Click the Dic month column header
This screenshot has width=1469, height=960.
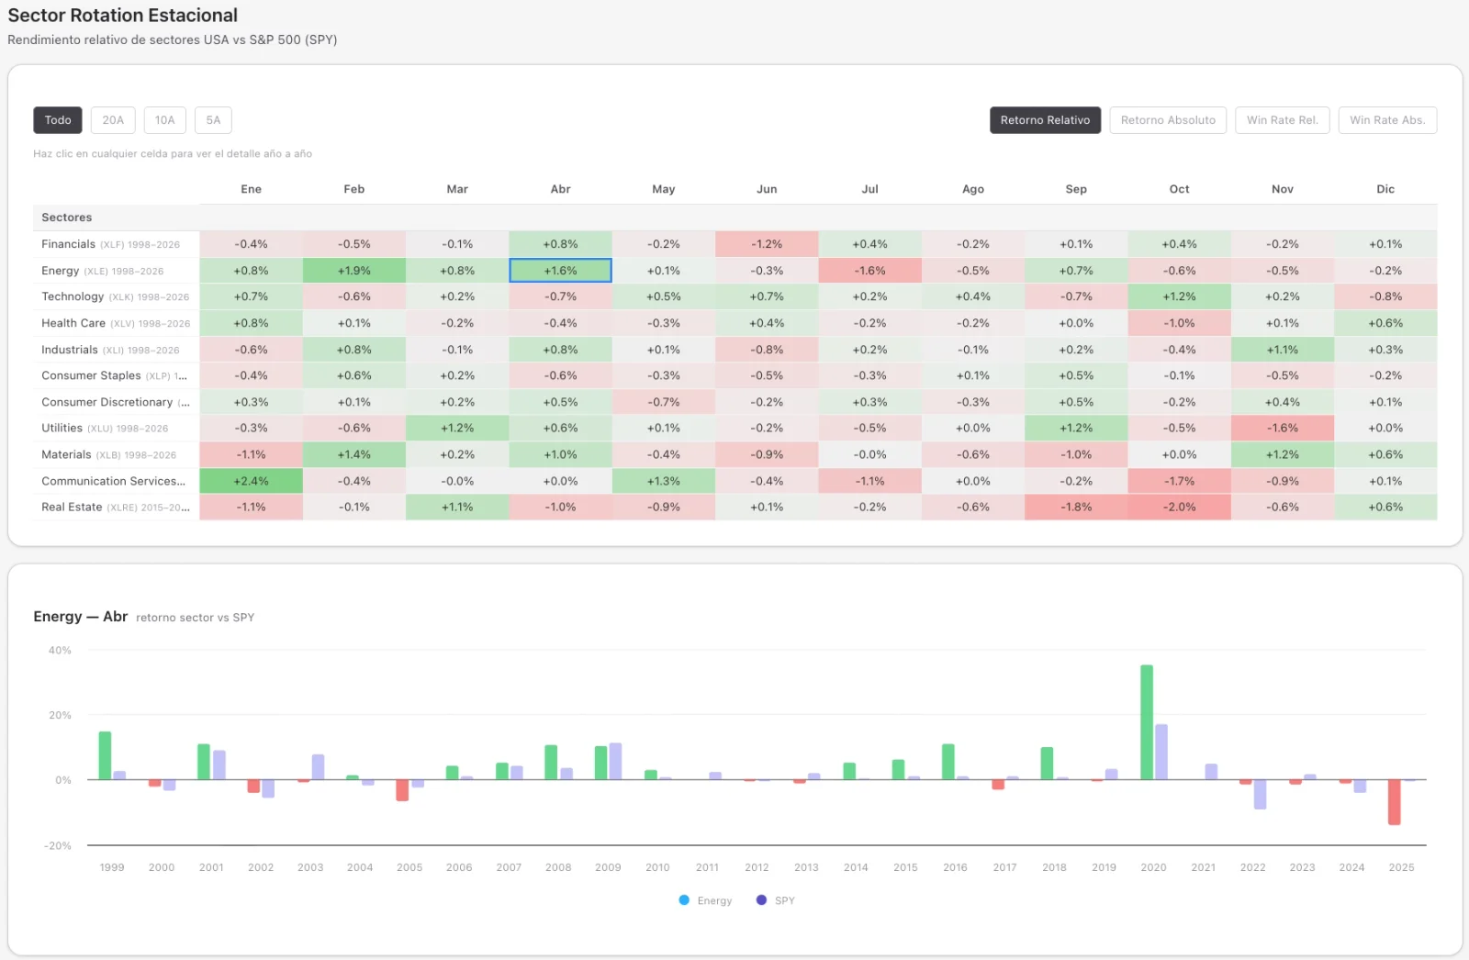pos(1385,189)
